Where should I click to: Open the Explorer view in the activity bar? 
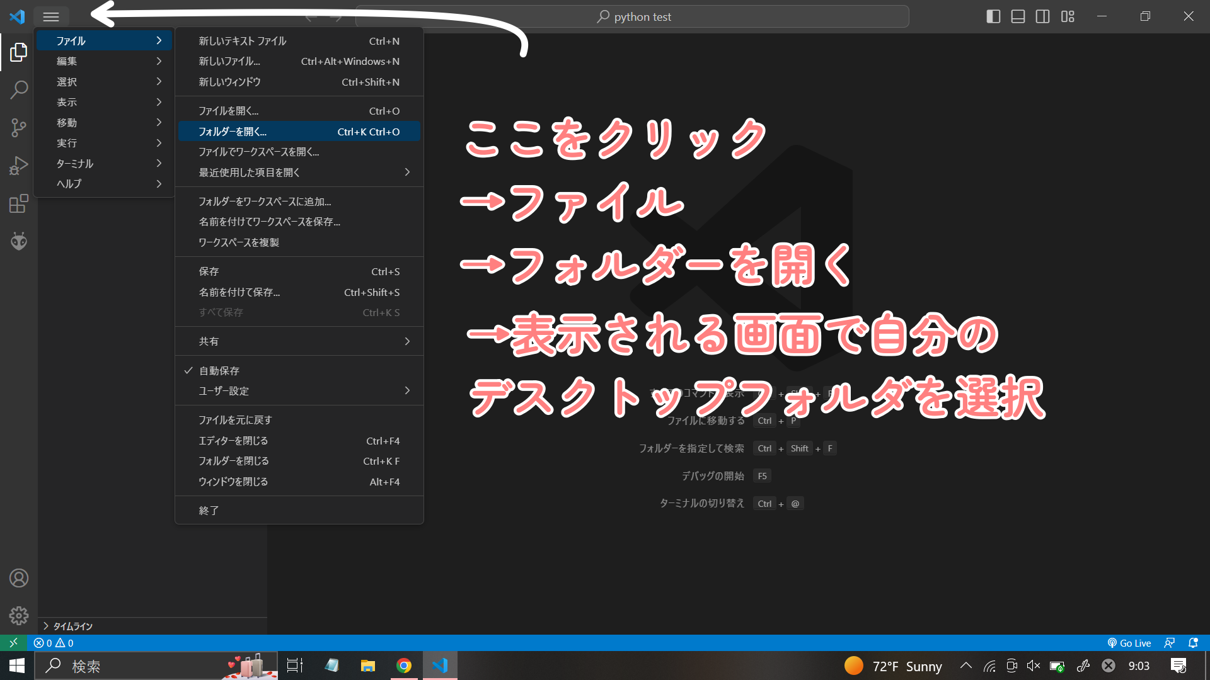coord(18,52)
